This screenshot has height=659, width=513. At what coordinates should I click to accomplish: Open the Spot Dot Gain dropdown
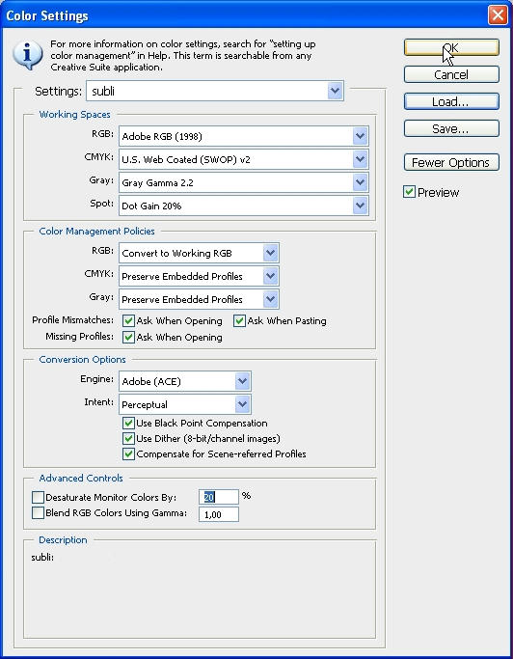244,206
